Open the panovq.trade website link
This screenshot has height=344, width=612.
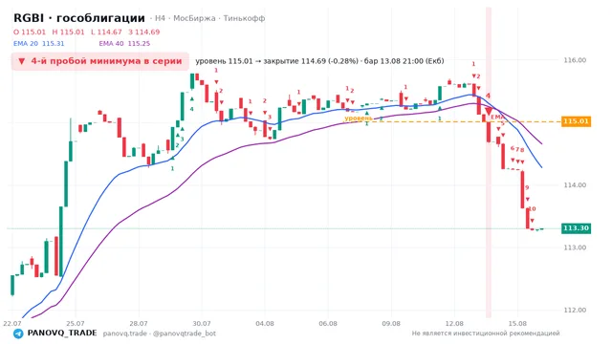coord(125,333)
